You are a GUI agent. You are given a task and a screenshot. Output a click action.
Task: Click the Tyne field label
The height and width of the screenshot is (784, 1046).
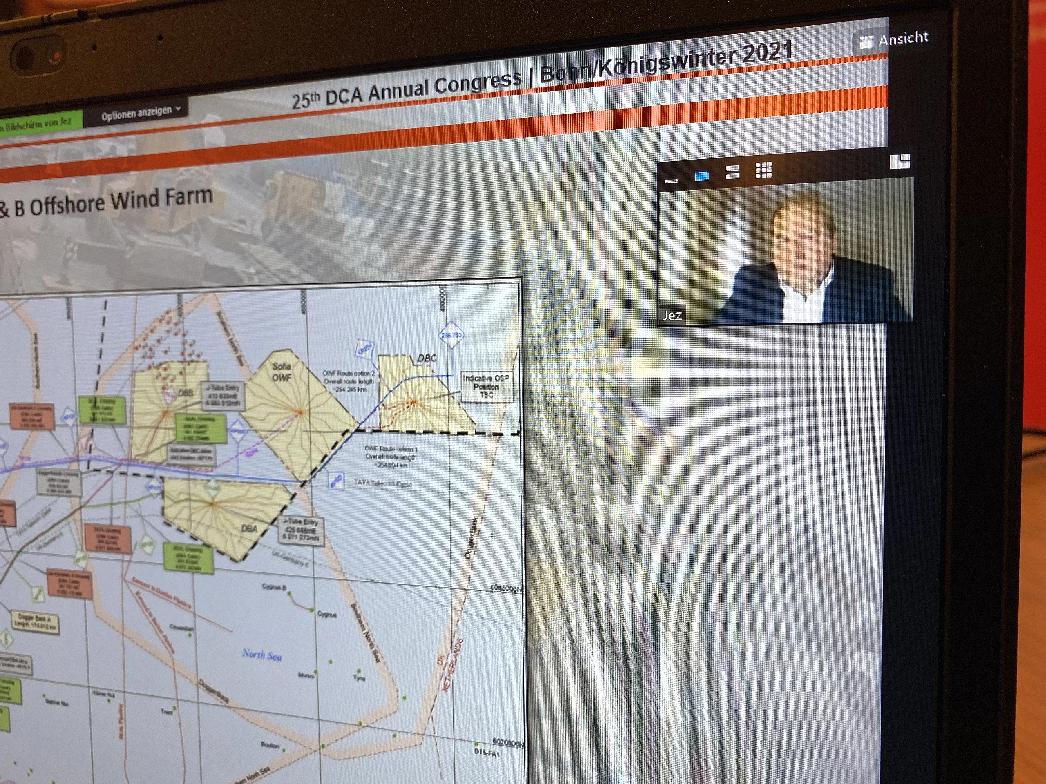(359, 678)
